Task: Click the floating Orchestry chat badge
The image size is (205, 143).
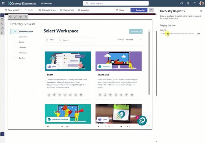Action: coord(142,120)
